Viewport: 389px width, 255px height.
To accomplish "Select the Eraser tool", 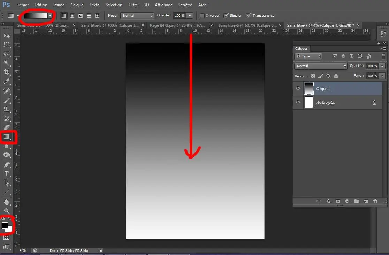I will (7, 127).
